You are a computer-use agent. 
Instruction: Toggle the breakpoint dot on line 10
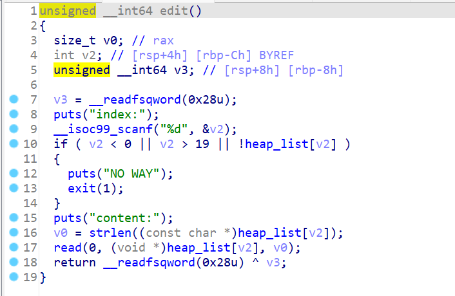tap(14, 143)
